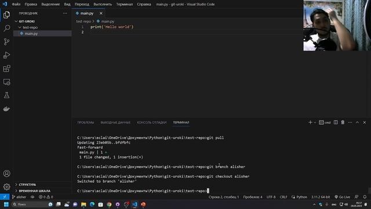
Task: Open File Explorer from the taskbar
Action: click(x=83, y=204)
